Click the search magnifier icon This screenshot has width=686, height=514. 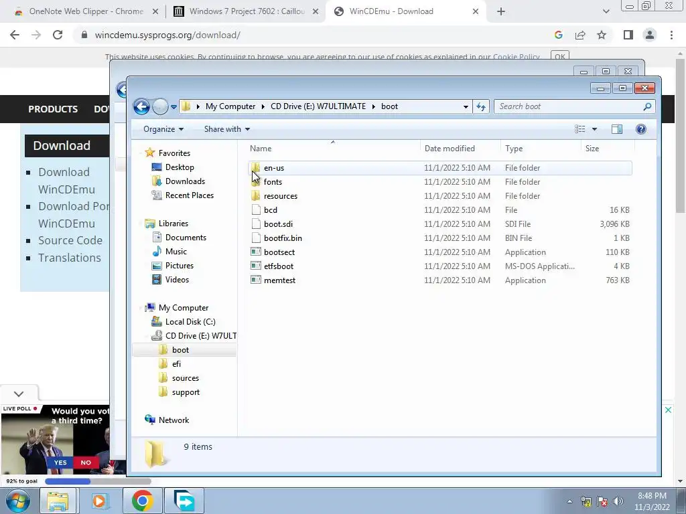(x=648, y=106)
